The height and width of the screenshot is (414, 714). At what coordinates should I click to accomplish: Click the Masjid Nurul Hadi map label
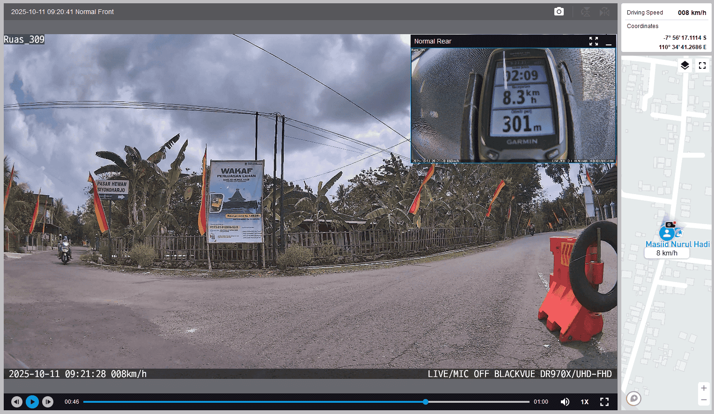(677, 244)
